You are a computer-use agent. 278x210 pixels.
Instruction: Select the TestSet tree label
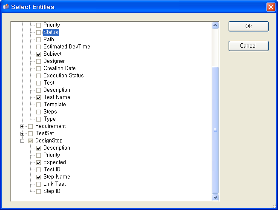tap(45, 133)
